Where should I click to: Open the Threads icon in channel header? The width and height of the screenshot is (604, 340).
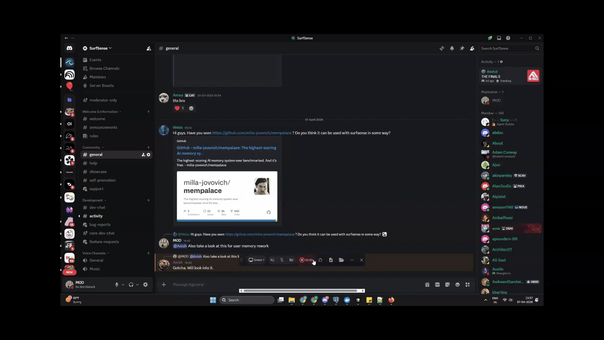coord(442,48)
